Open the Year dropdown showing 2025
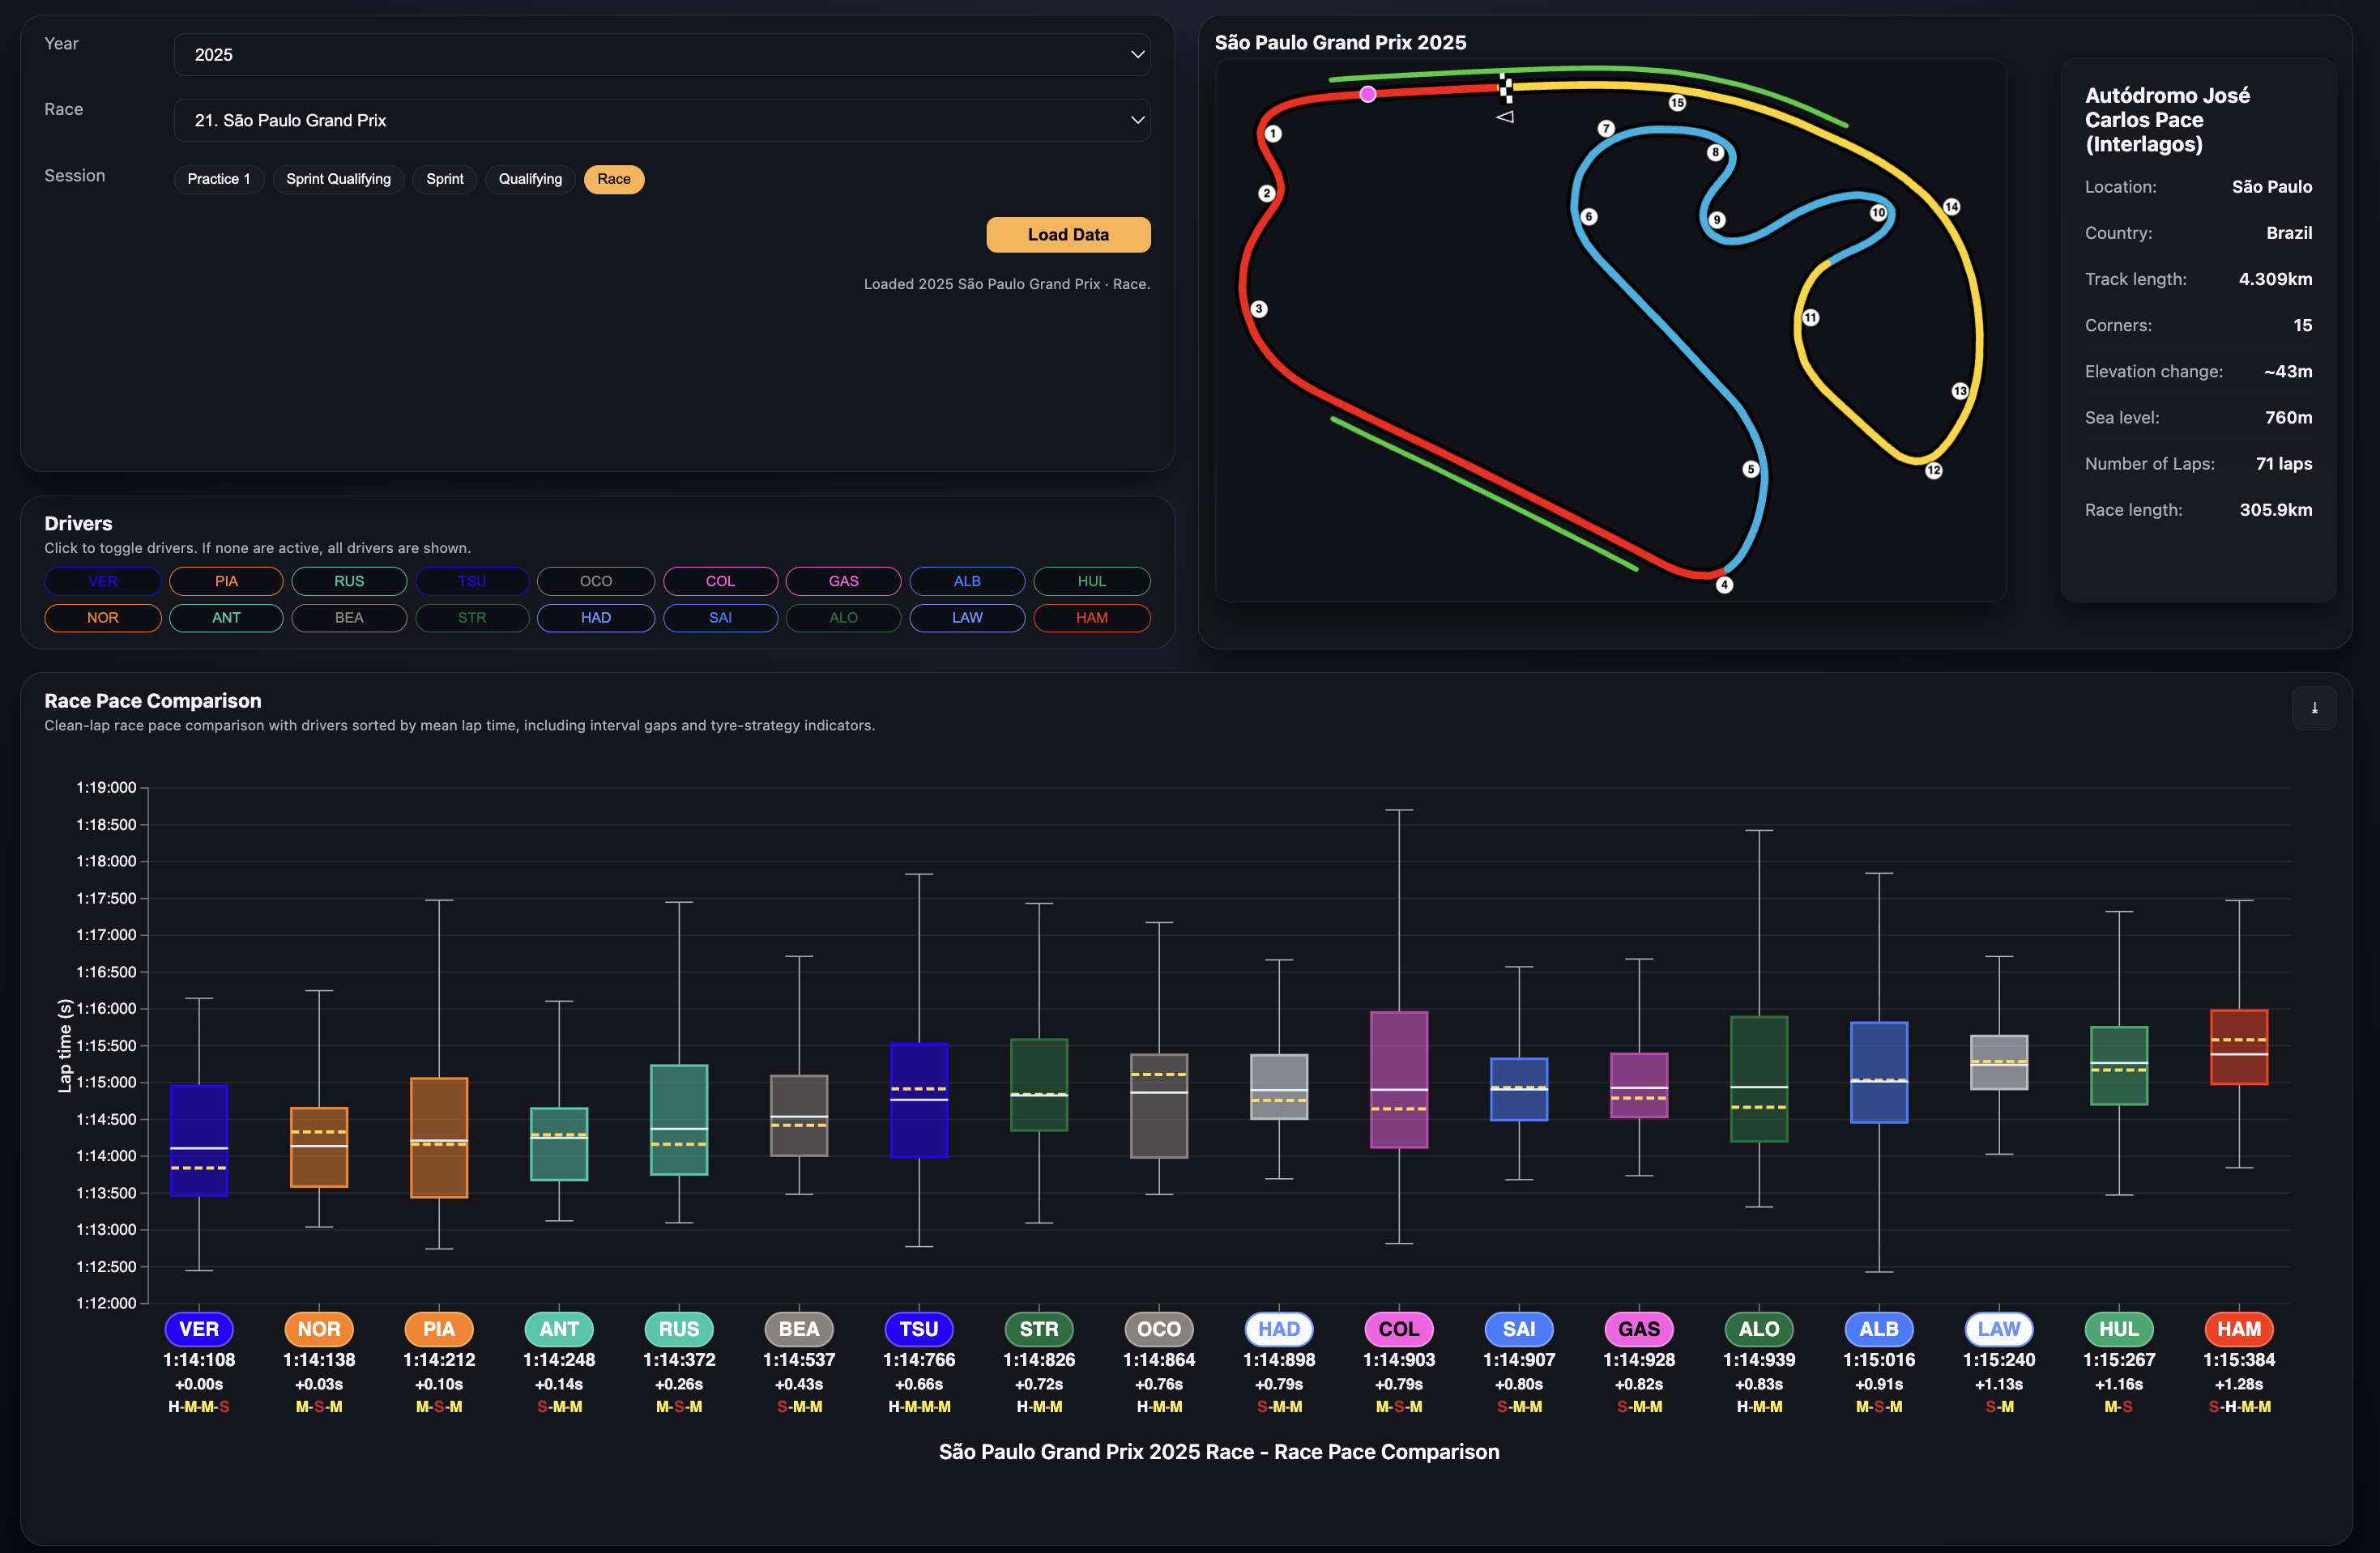Image resolution: width=2380 pixels, height=1553 pixels. tap(661, 55)
